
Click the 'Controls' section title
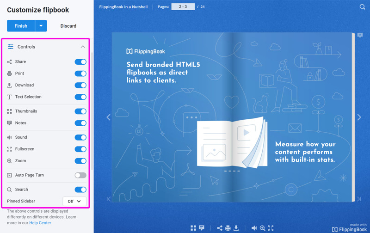tap(26, 47)
